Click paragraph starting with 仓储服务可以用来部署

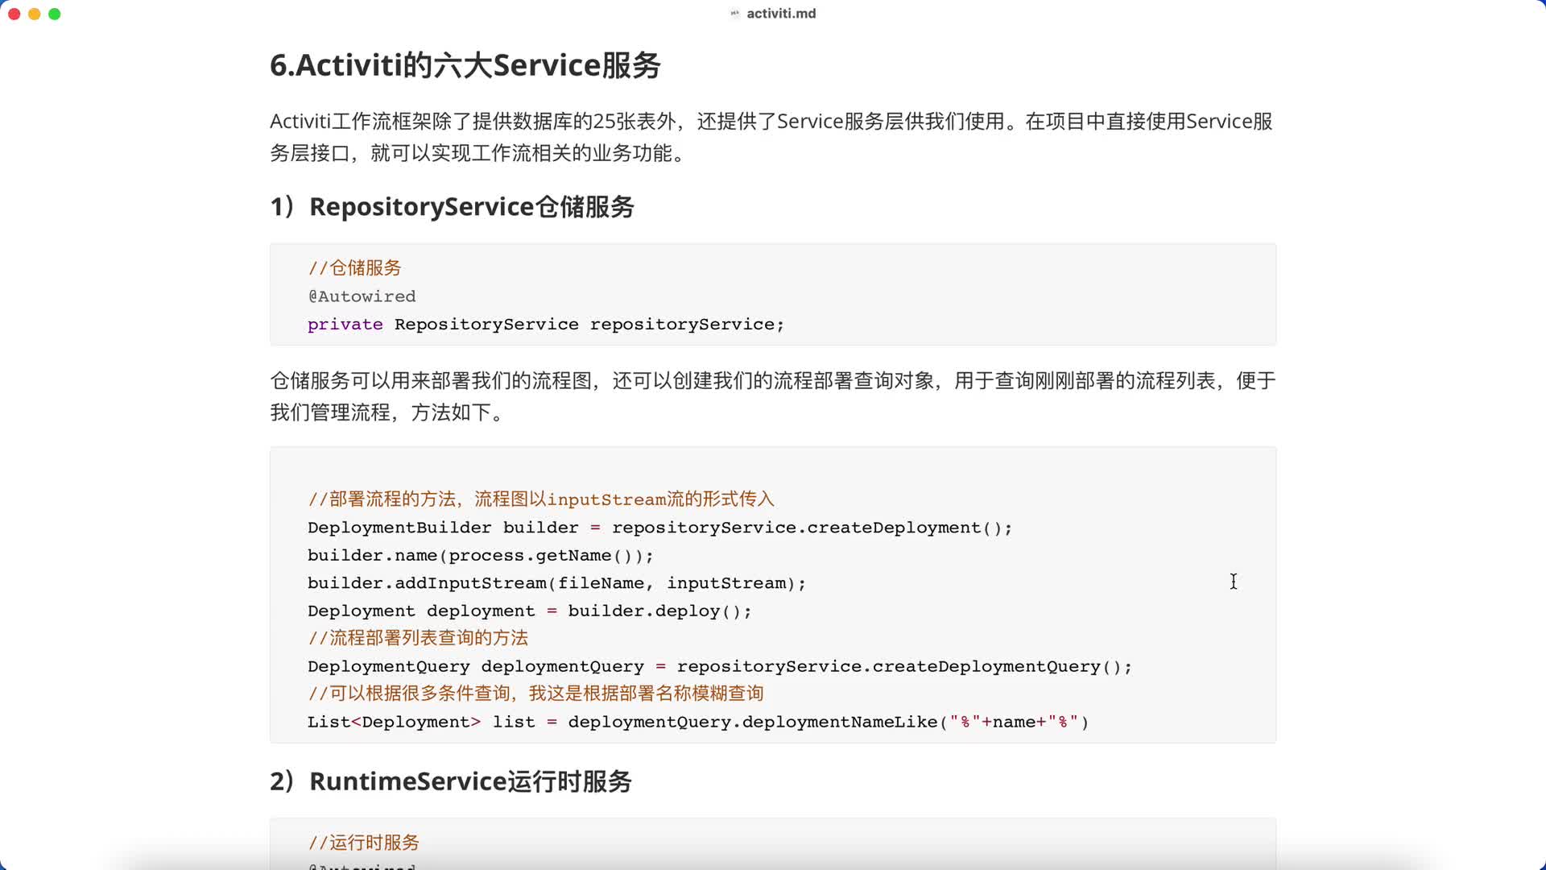click(773, 396)
